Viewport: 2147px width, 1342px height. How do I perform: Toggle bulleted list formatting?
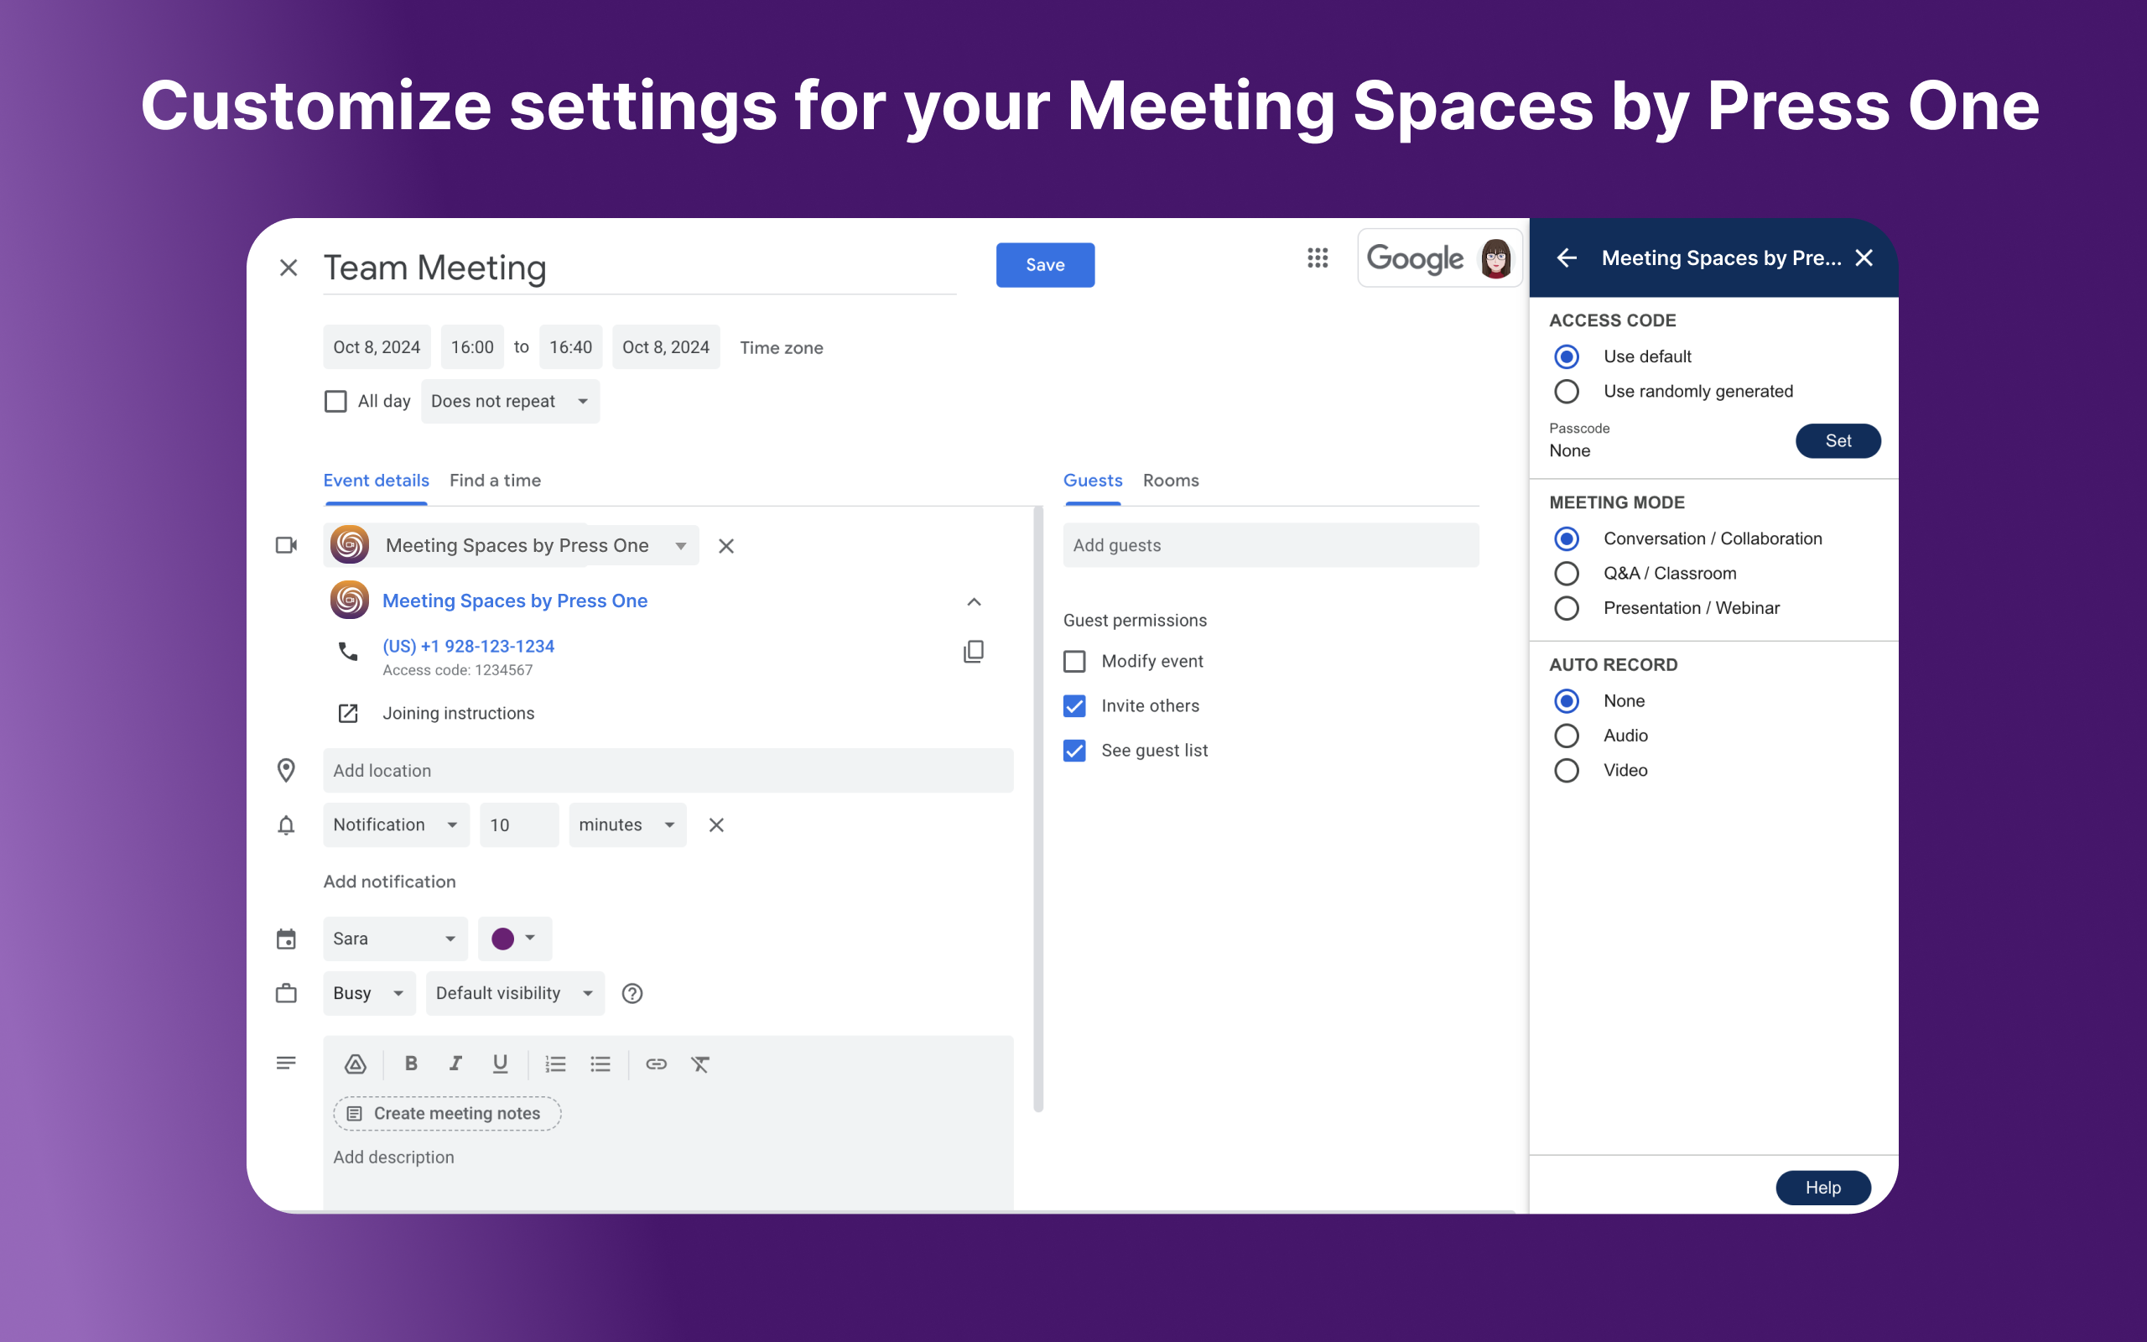(x=600, y=1064)
